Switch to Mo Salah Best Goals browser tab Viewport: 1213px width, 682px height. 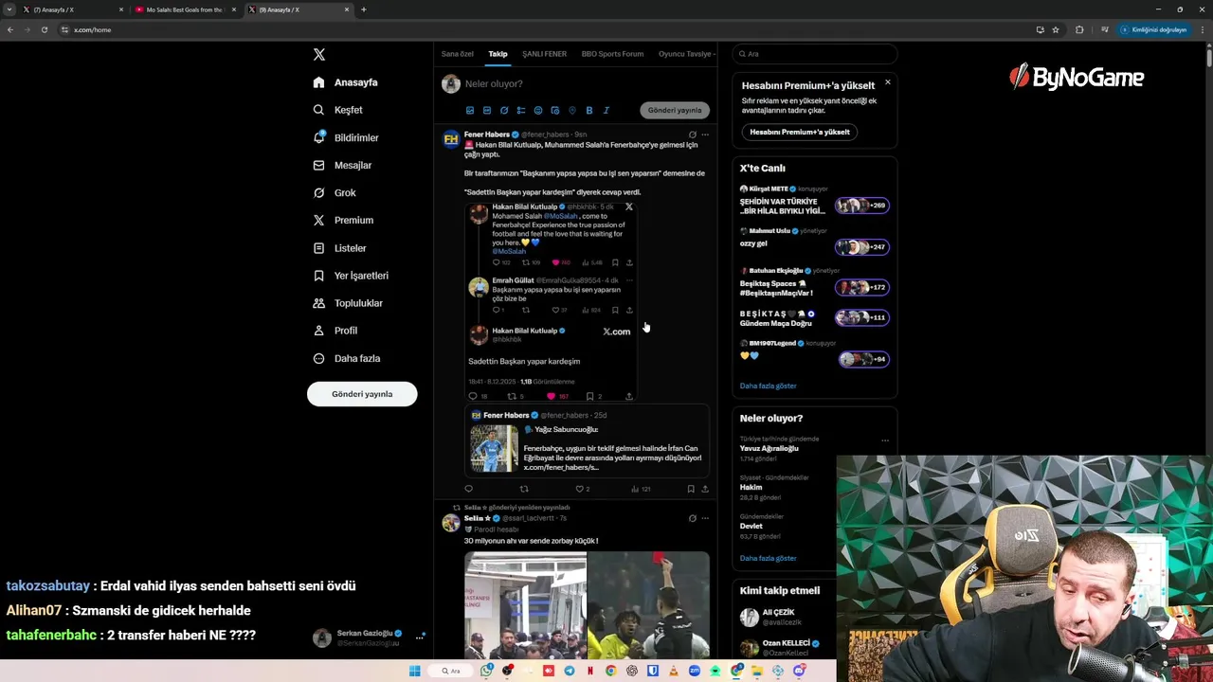point(185,9)
